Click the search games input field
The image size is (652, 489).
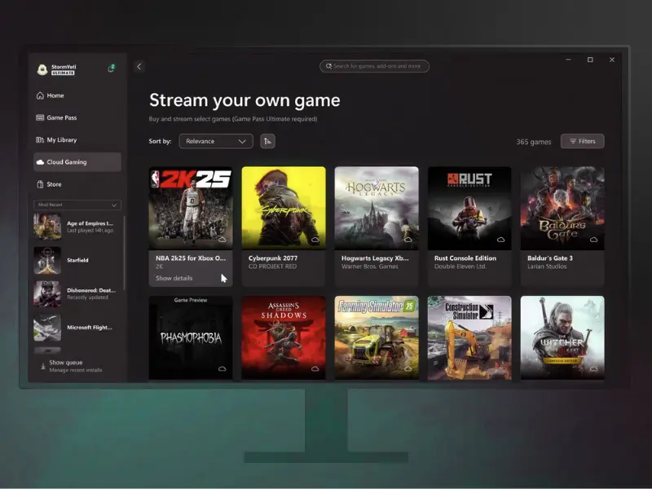point(374,66)
